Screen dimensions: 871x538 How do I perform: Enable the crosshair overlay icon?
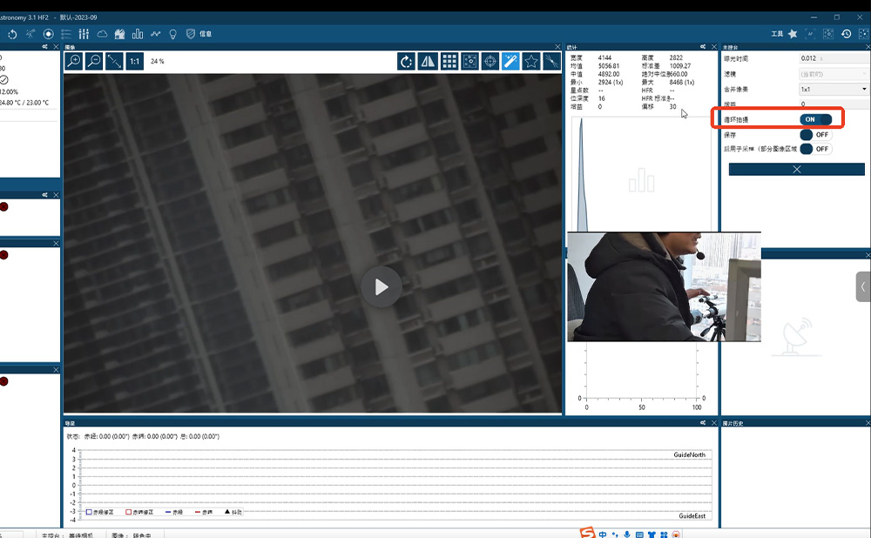[x=490, y=61]
